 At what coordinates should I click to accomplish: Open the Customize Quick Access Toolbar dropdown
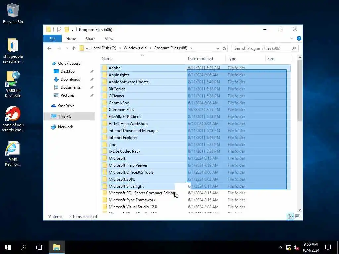73,30
